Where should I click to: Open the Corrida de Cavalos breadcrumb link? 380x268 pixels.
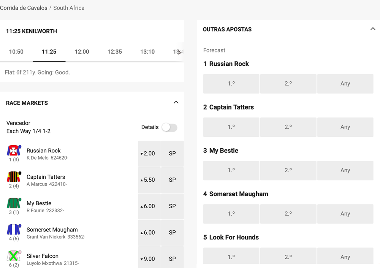(x=24, y=8)
